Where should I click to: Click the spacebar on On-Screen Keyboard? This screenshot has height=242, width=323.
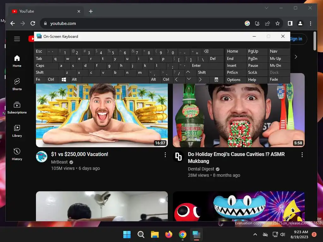click(x=115, y=79)
